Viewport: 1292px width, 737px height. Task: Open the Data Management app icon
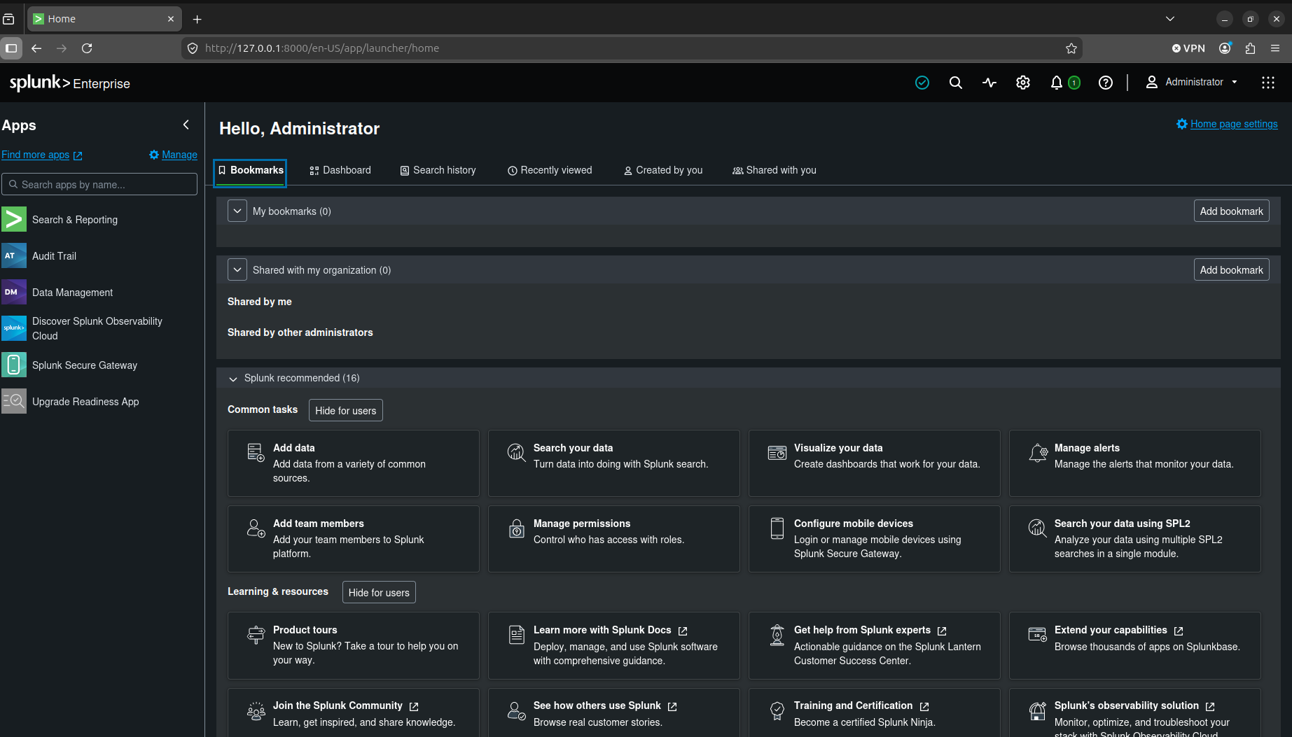coord(14,292)
